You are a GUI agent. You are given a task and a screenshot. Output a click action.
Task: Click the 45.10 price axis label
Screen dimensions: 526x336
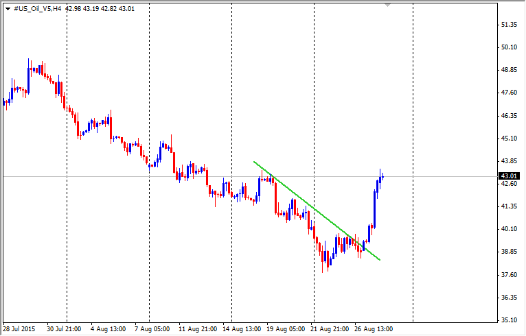[x=509, y=138]
